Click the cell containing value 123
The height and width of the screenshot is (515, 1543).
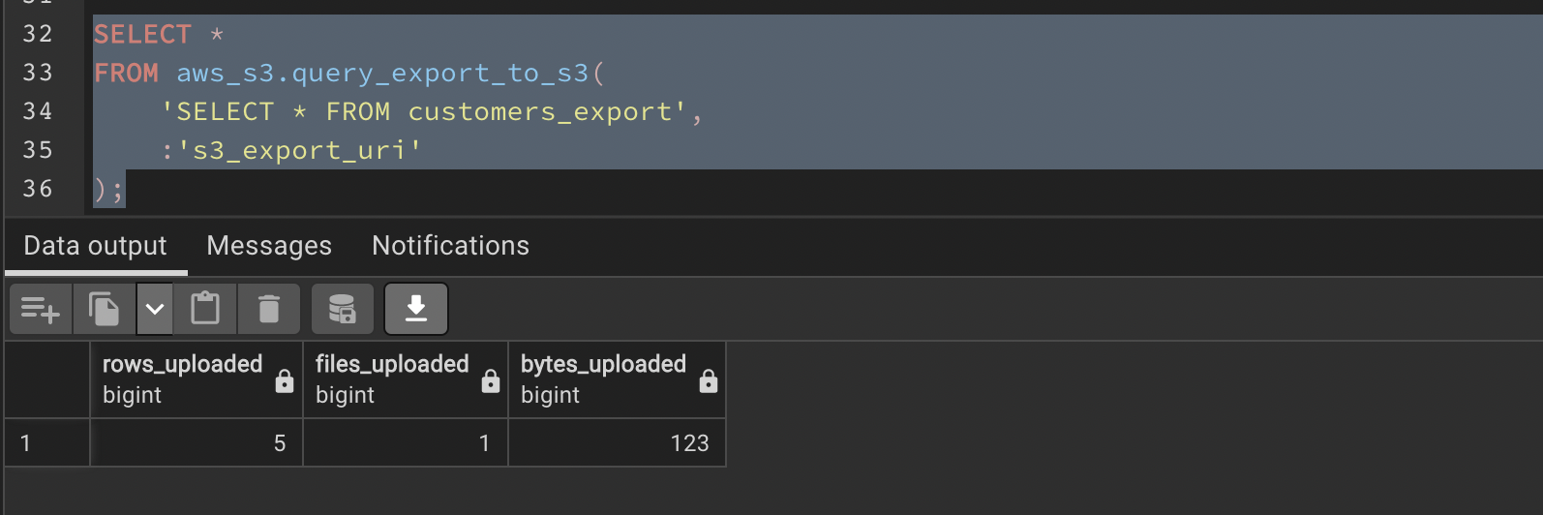coord(617,443)
